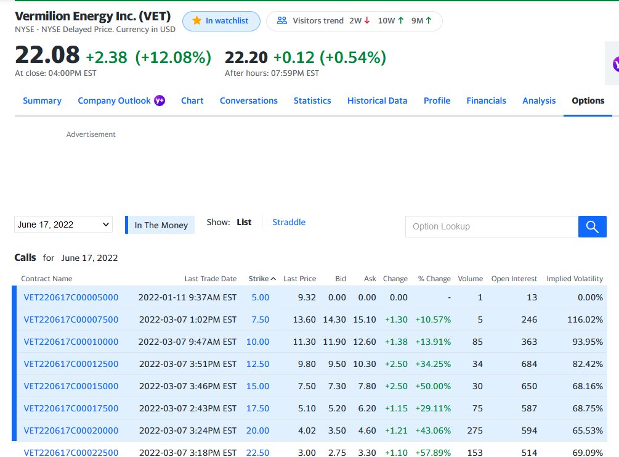Click the +50.00% change value
Screen dimensions: 619x457
pyautogui.click(x=433, y=386)
